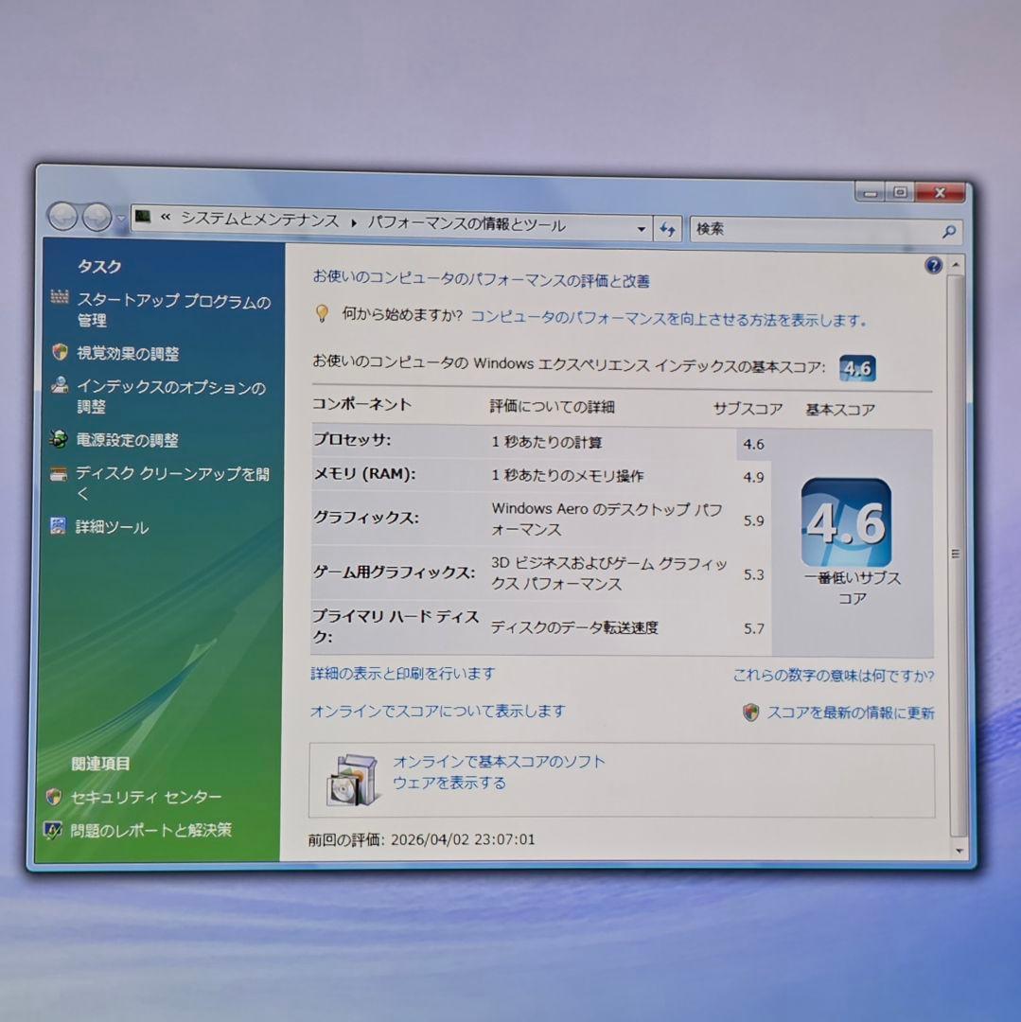Select システムとメンテナンス breadcrumb

[259, 220]
